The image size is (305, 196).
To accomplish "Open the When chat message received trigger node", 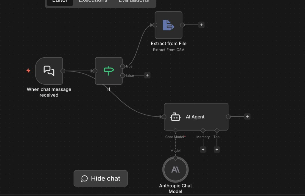I will pos(49,71).
